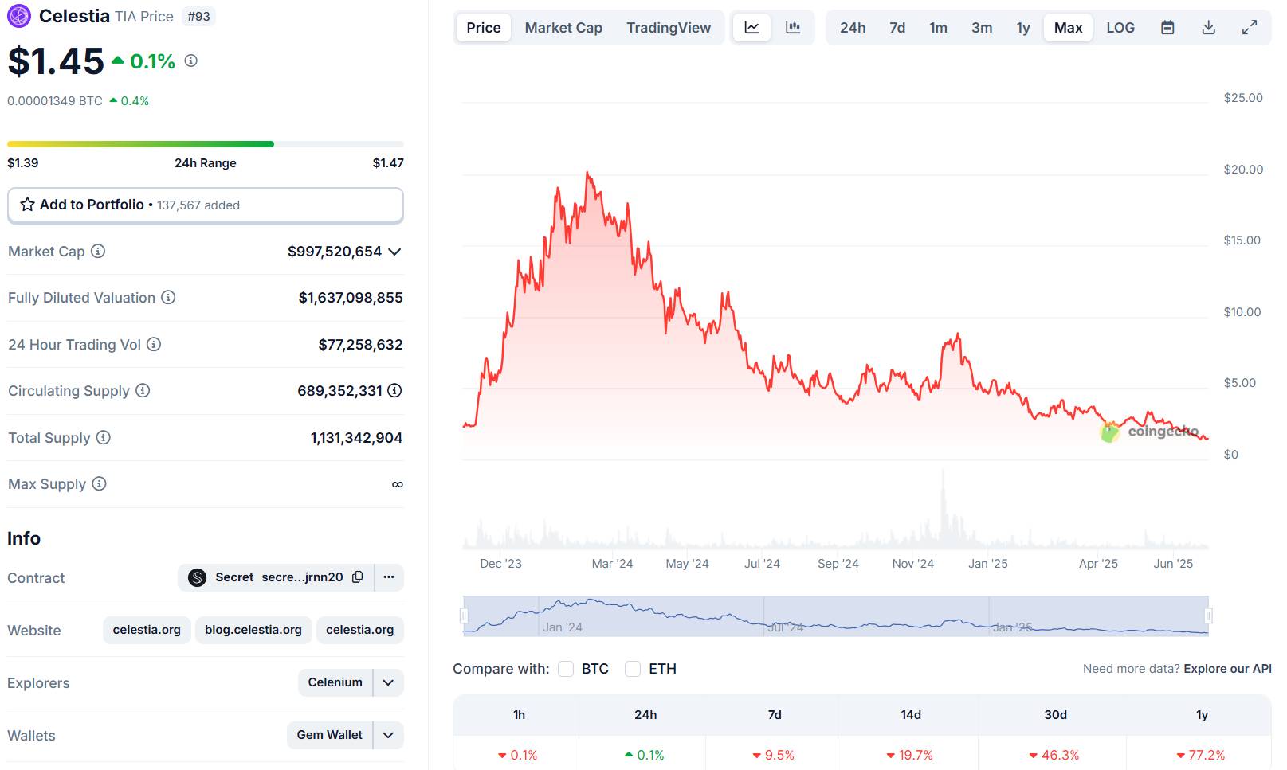Click the Fully Diluted Valuation $1,637,098,855 value
The height and width of the screenshot is (770, 1287).
click(351, 298)
